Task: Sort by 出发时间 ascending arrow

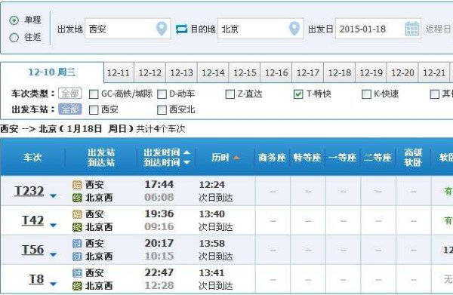Action: click(x=186, y=152)
